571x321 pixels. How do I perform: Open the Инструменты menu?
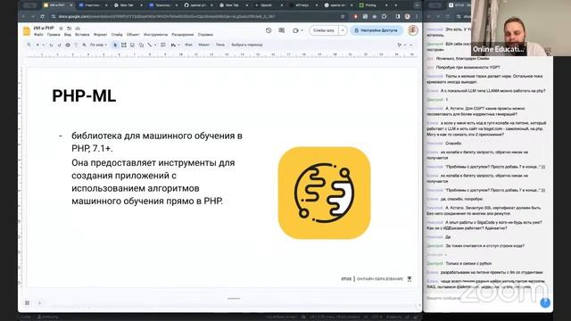(156, 35)
